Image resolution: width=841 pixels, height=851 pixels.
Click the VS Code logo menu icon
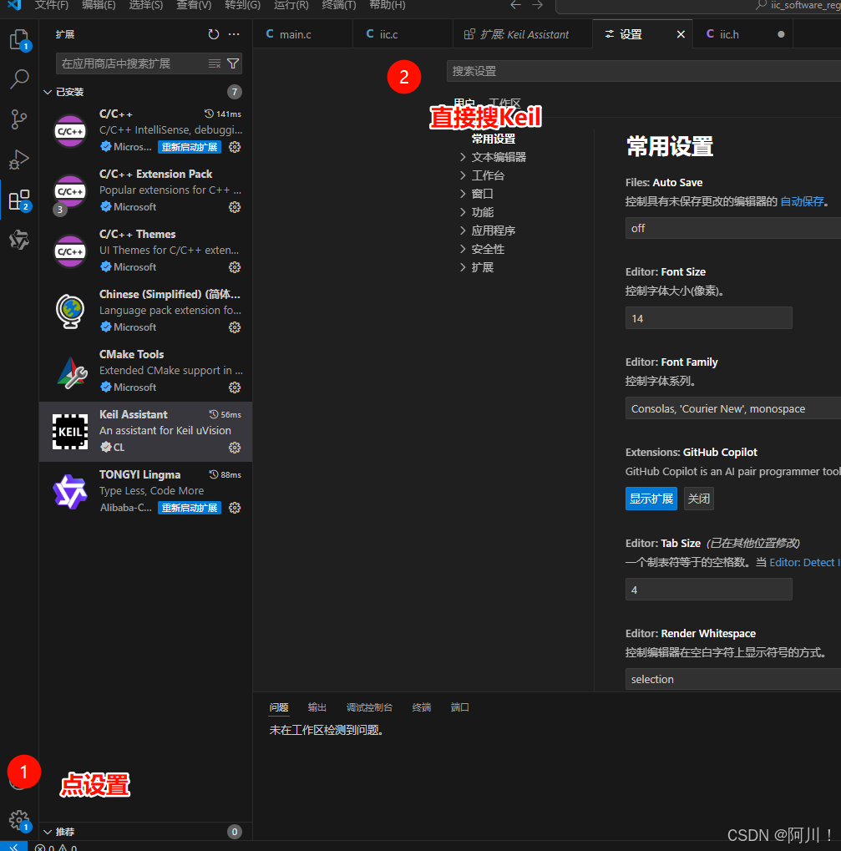(15, 5)
